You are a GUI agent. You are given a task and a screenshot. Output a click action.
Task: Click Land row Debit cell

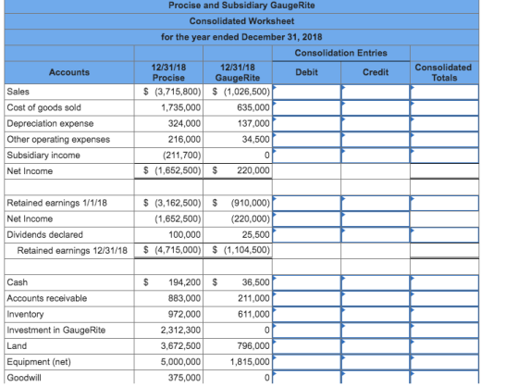point(306,346)
